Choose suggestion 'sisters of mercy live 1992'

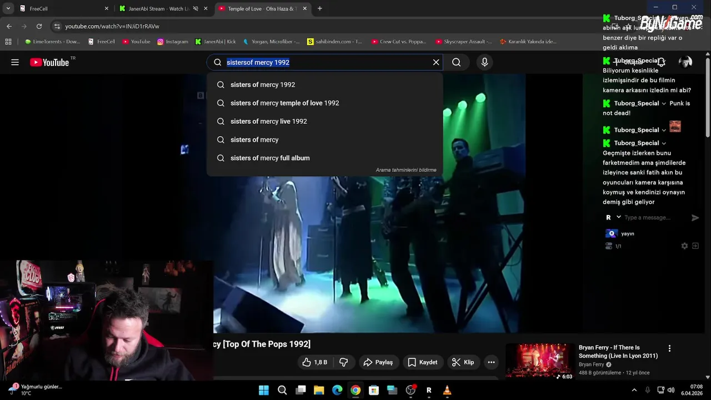[324, 121]
